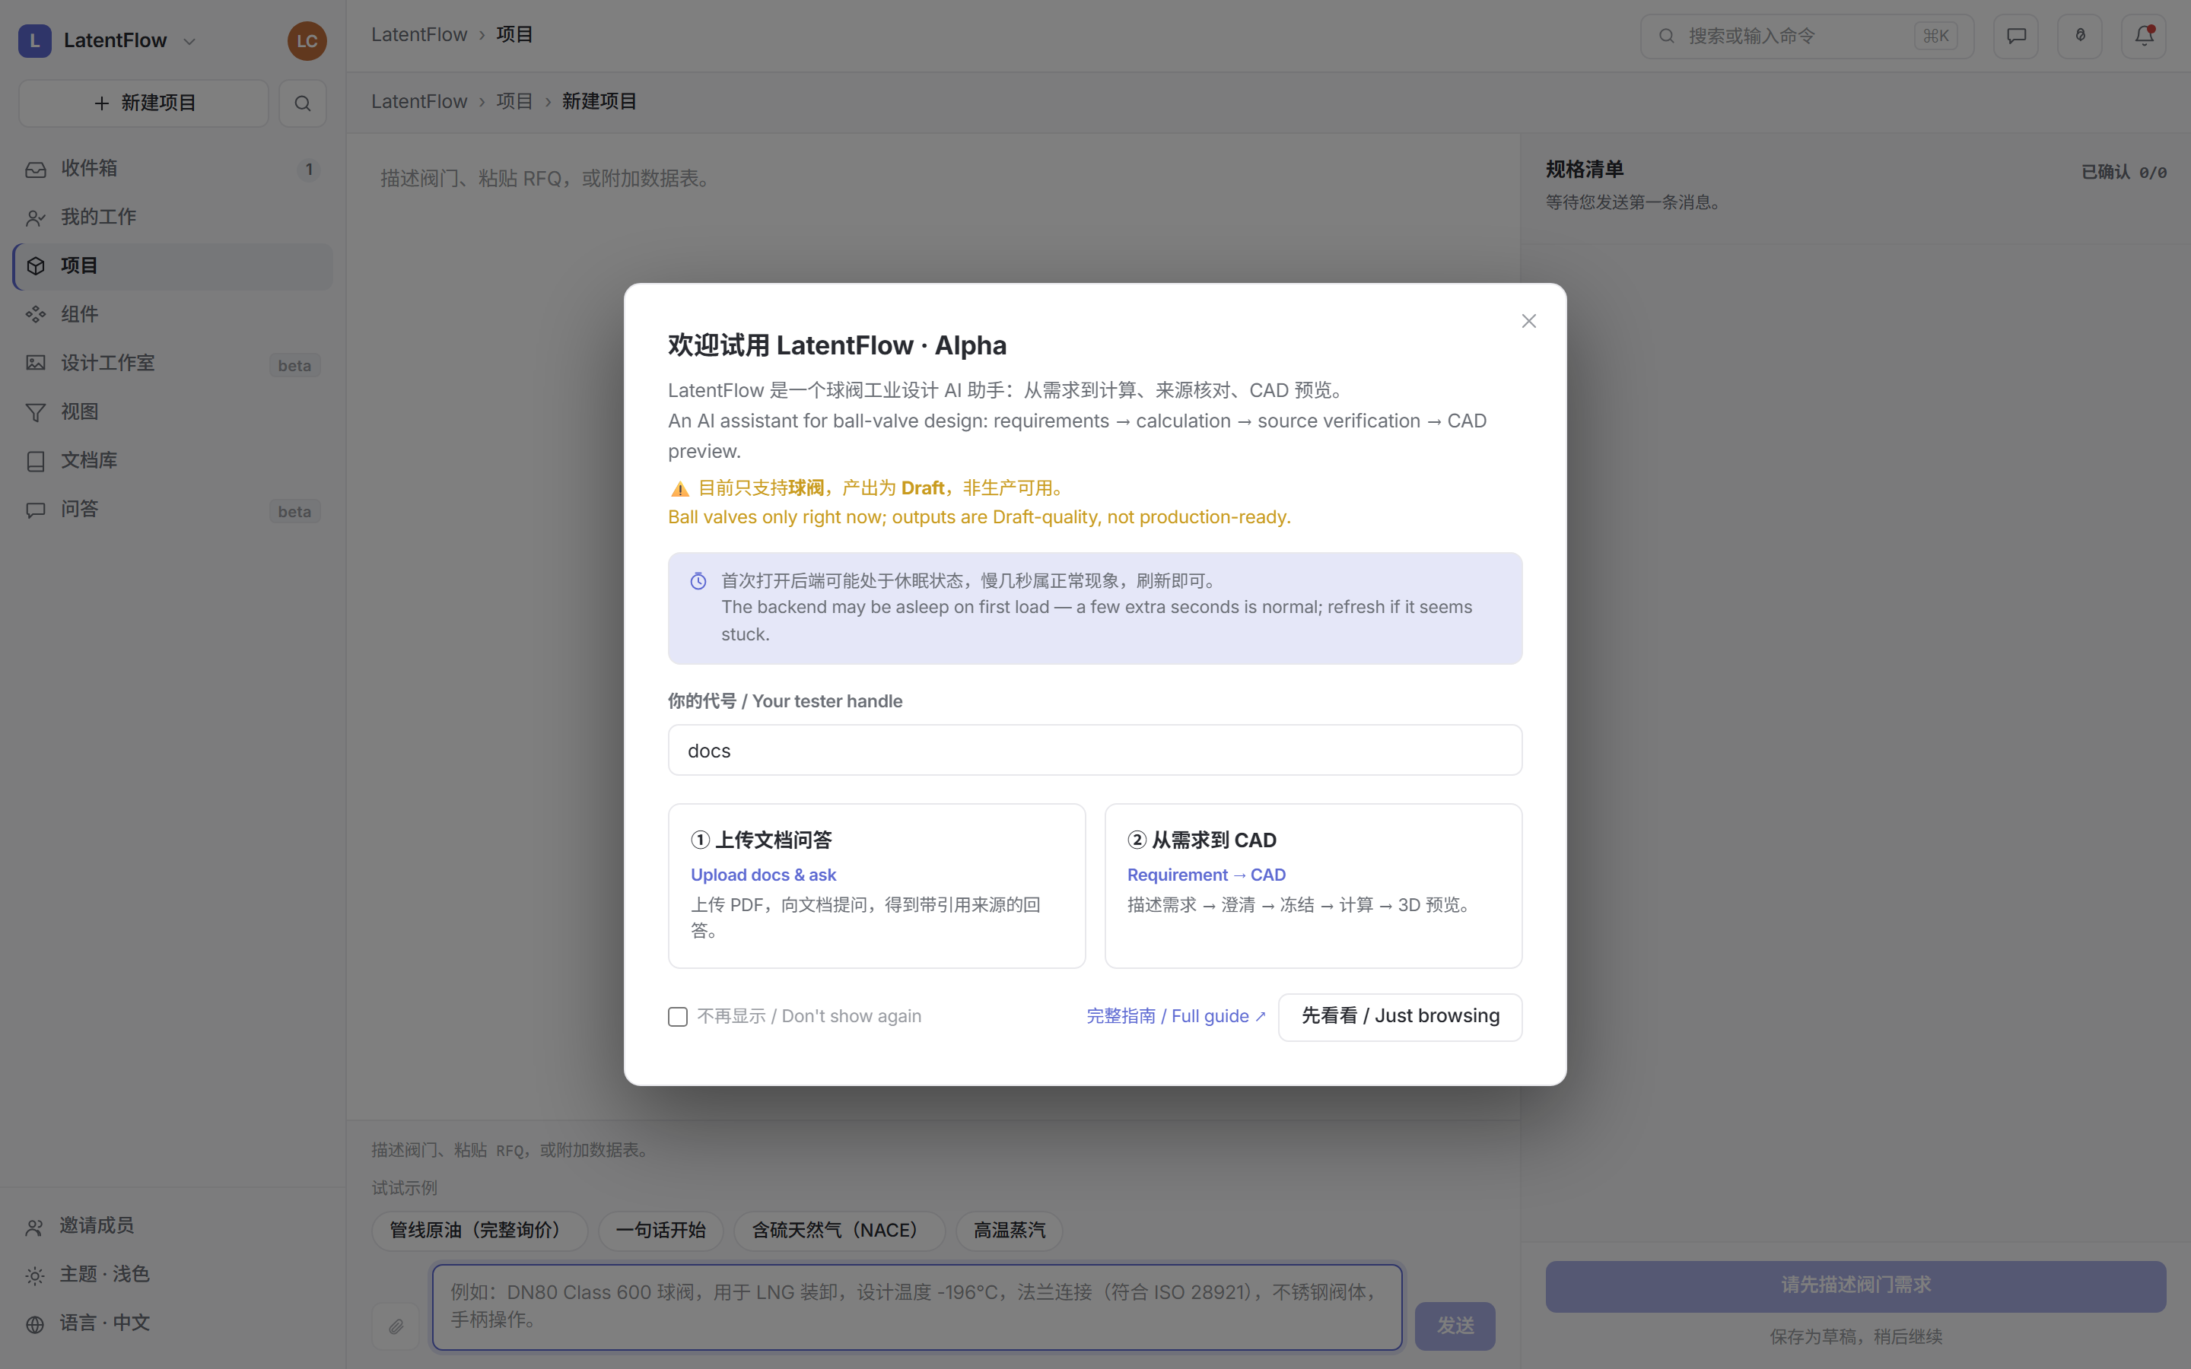
Task: Click the 请先描述阀门需求 button
Action: [x=1856, y=1285]
